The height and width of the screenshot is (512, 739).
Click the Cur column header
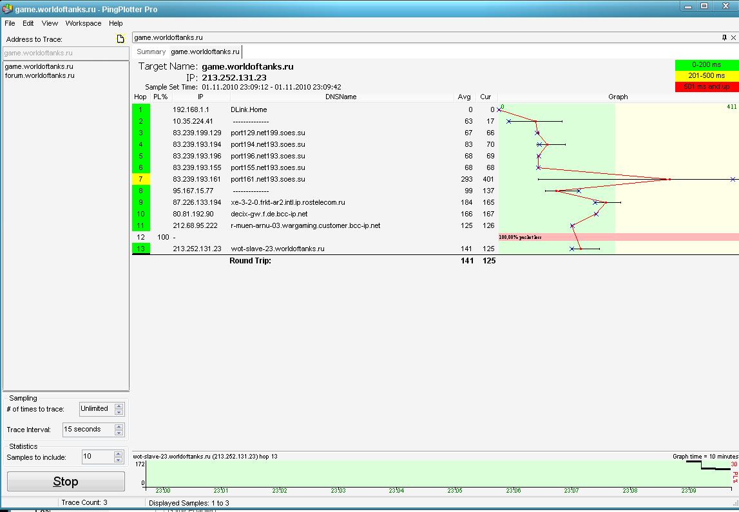486,97
